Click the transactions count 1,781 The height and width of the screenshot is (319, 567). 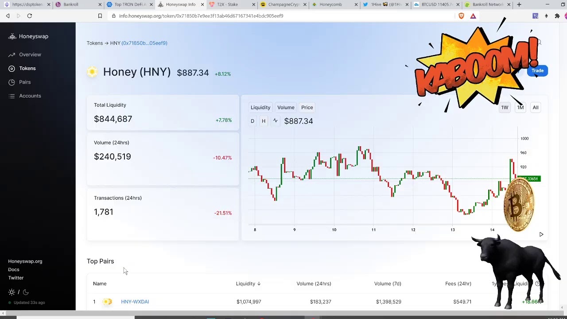pos(104,212)
